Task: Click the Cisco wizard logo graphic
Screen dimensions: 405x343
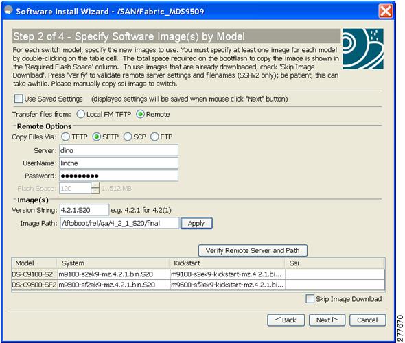Action: pos(362,49)
